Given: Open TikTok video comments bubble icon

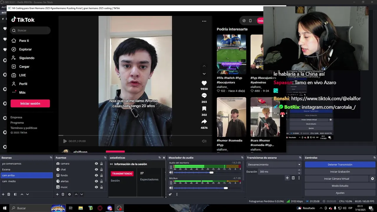Looking at the screenshot, I should click(x=204, y=95).
